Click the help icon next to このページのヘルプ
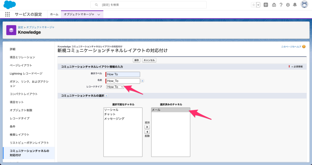312x165 pixels. [304, 47]
